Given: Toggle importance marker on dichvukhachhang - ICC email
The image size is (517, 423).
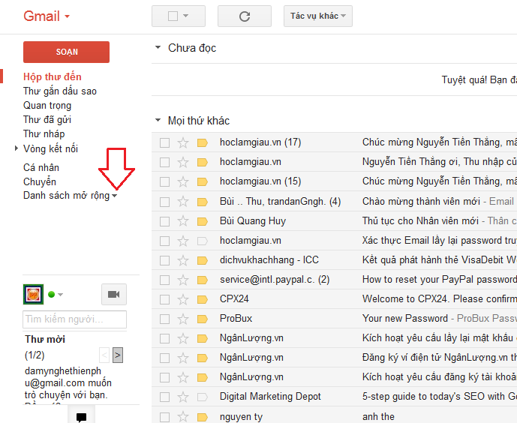Looking at the screenshot, I should (203, 260).
